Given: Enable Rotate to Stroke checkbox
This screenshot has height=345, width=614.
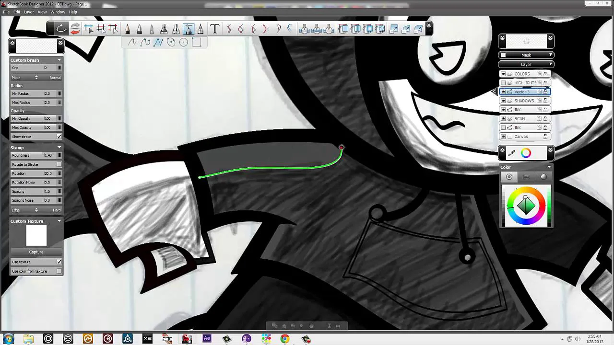Looking at the screenshot, I should tap(59, 164).
